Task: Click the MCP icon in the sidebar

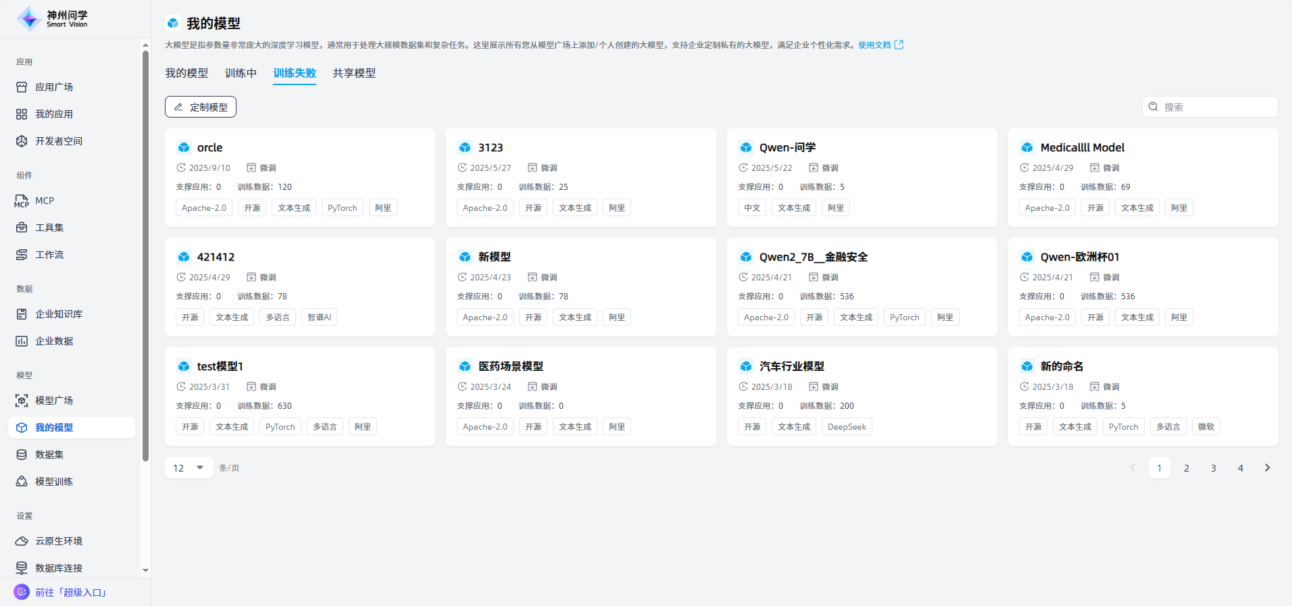Action: 22,201
